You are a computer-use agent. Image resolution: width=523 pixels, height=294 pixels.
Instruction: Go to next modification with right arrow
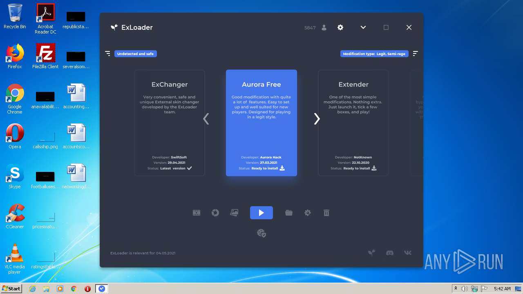[317, 119]
